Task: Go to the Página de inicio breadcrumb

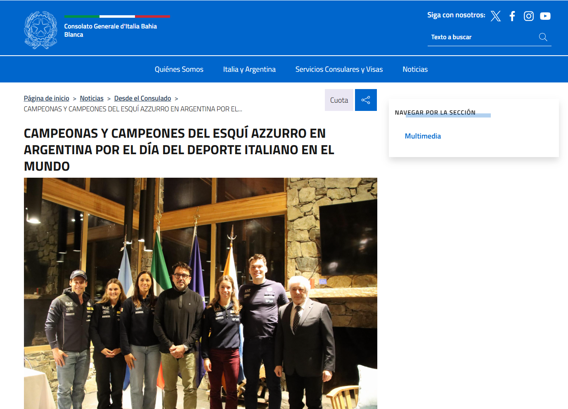Action: pyautogui.click(x=47, y=98)
